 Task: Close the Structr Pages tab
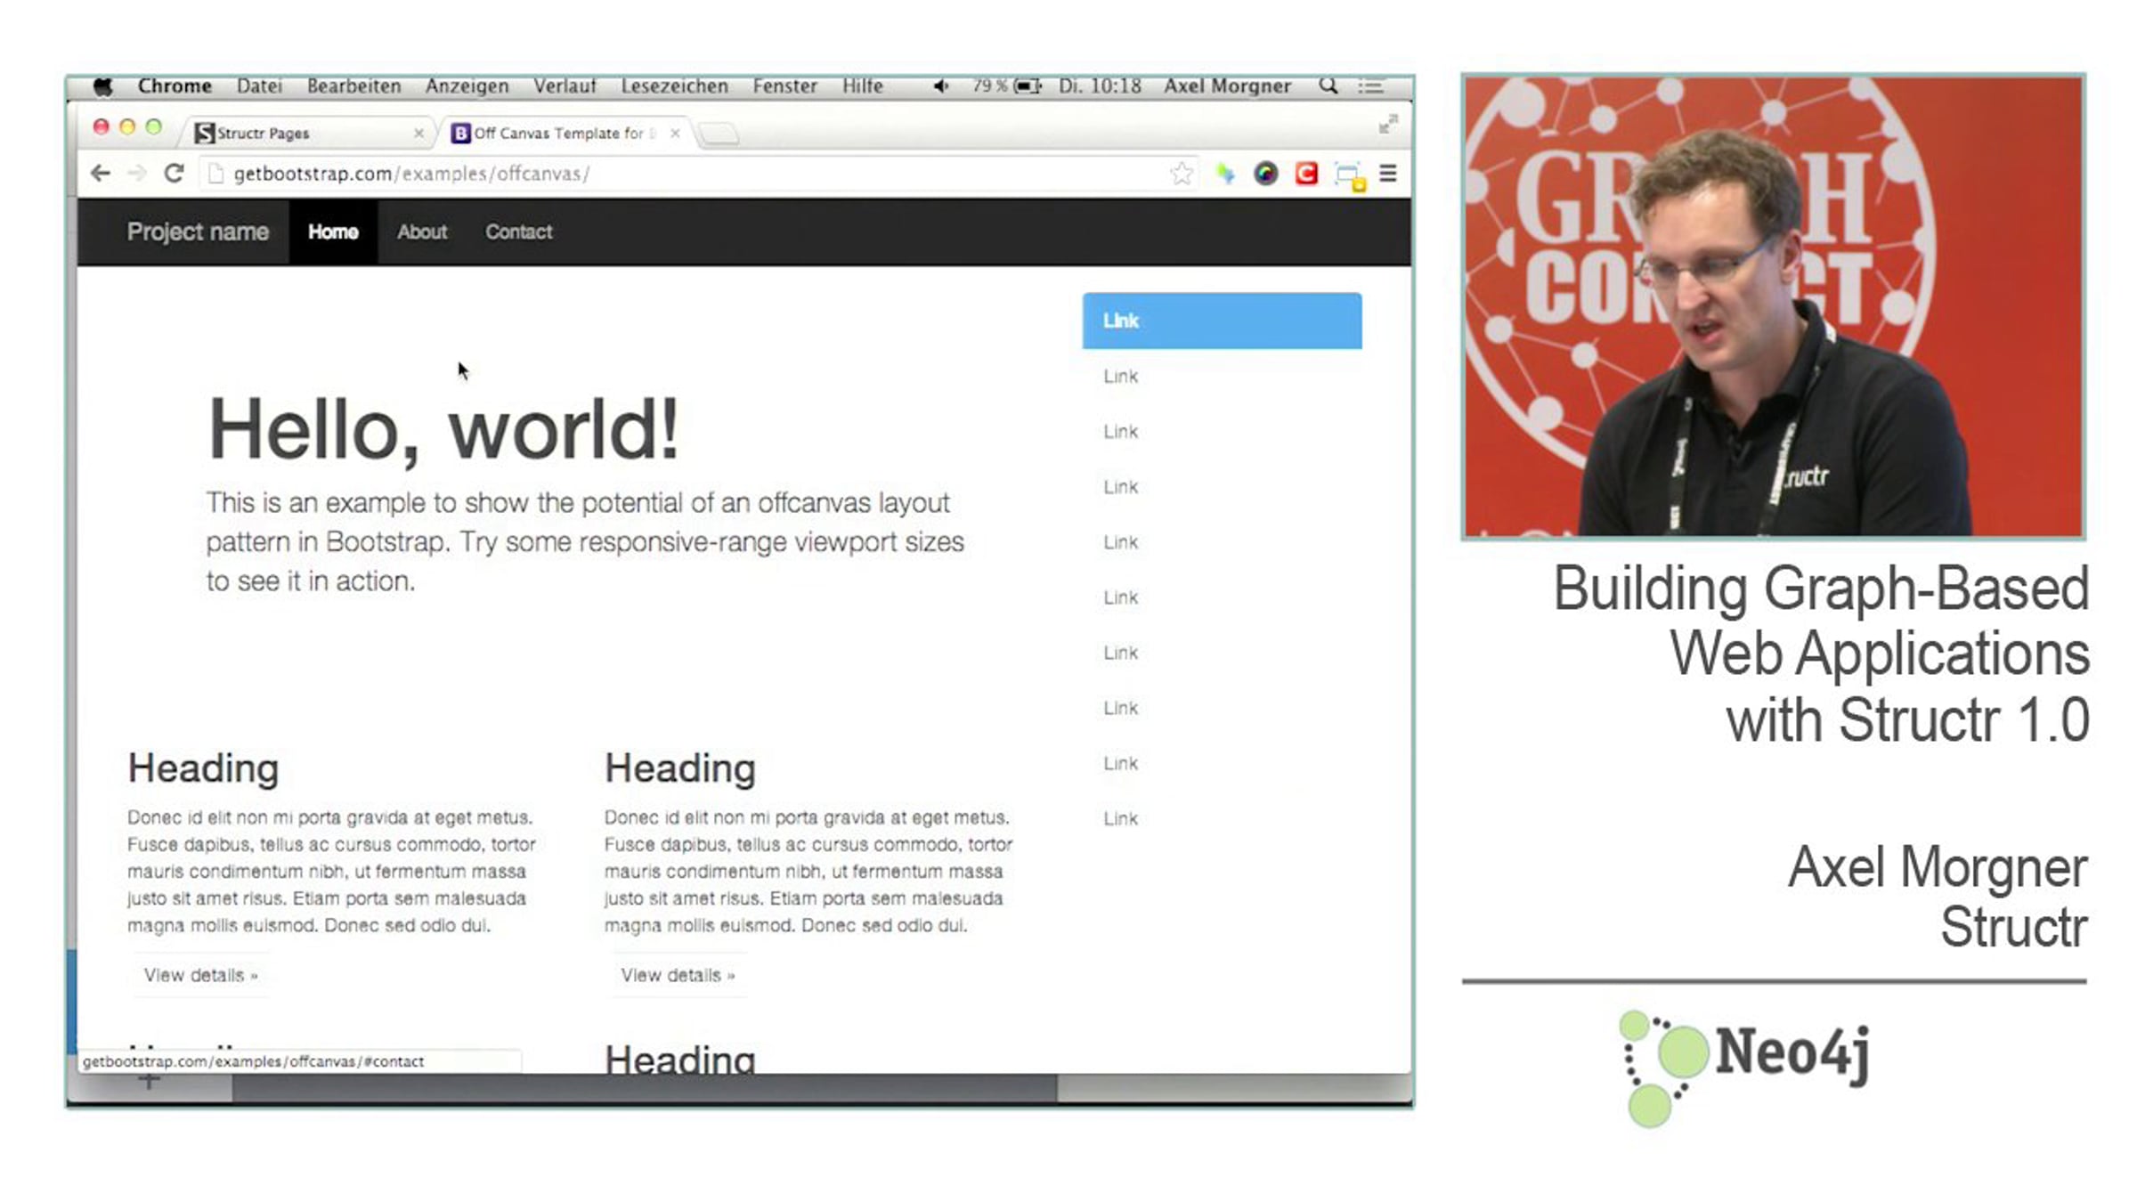pos(418,134)
